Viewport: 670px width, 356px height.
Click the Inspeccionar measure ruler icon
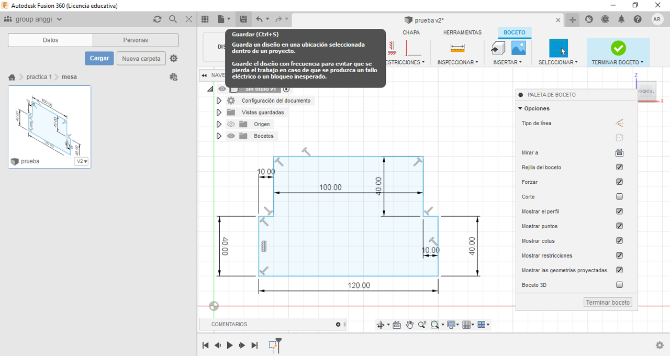(x=457, y=48)
